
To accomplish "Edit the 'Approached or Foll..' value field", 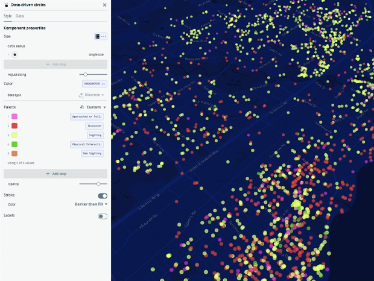I will click(x=87, y=116).
